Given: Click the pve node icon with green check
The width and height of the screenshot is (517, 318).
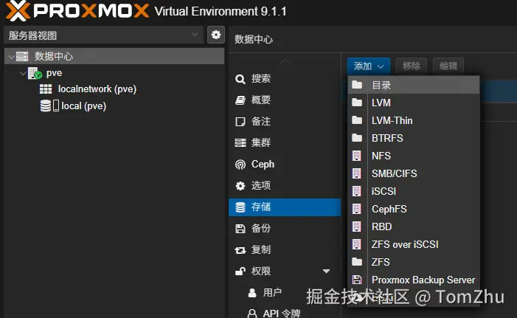Looking at the screenshot, I should pos(35,73).
